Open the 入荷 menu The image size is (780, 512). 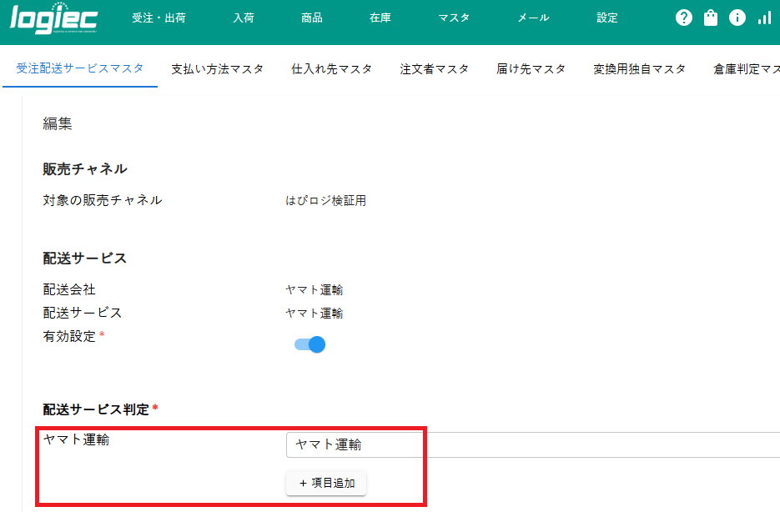[x=243, y=17]
